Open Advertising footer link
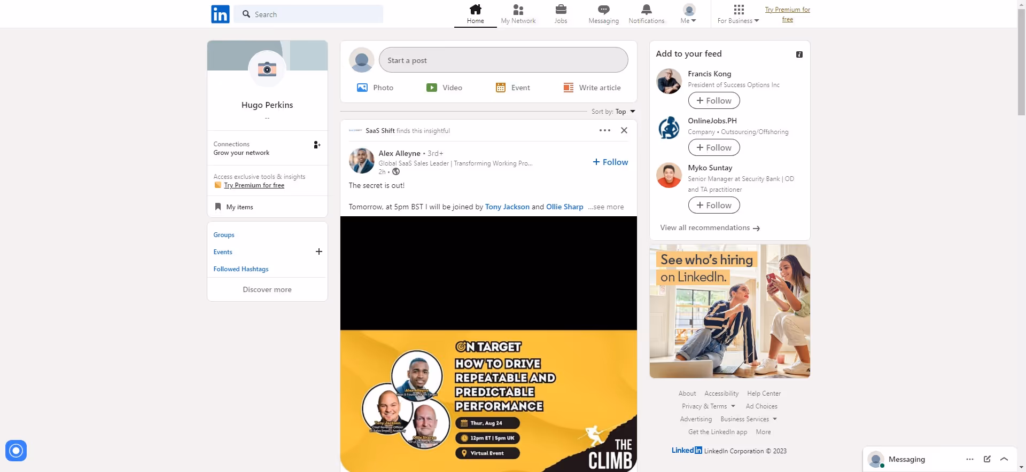 coord(696,419)
